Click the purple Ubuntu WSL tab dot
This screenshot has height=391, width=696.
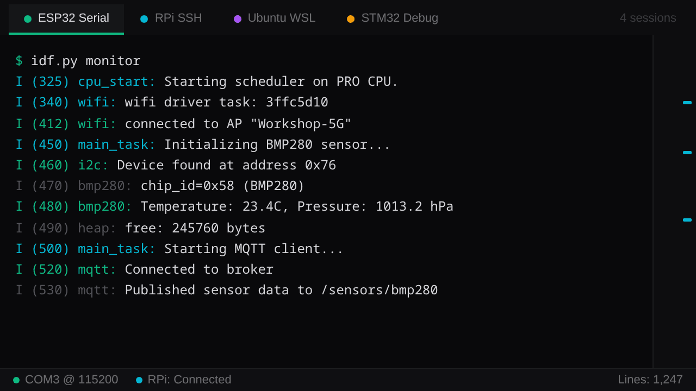pos(238,19)
